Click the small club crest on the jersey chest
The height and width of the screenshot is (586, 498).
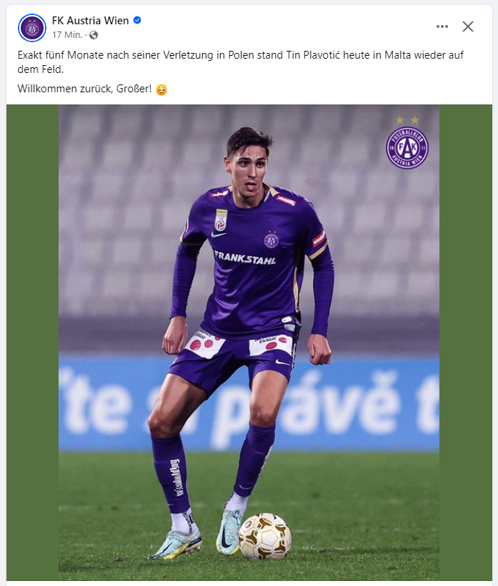[x=271, y=240]
